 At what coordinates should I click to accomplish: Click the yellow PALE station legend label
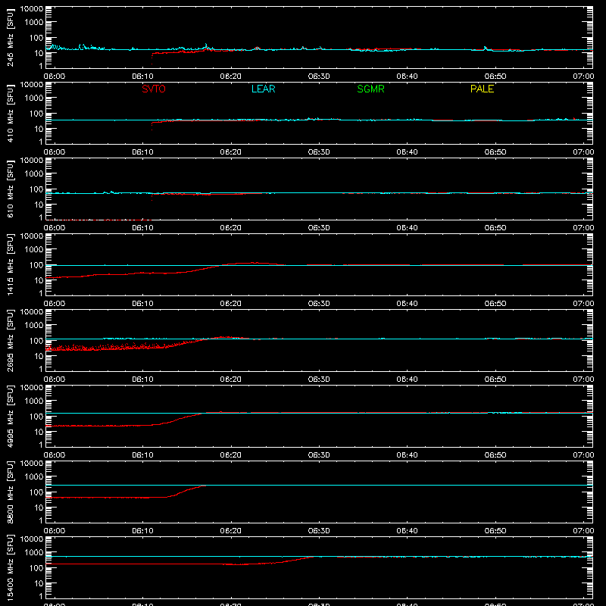pyautogui.click(x=482, y=89)
